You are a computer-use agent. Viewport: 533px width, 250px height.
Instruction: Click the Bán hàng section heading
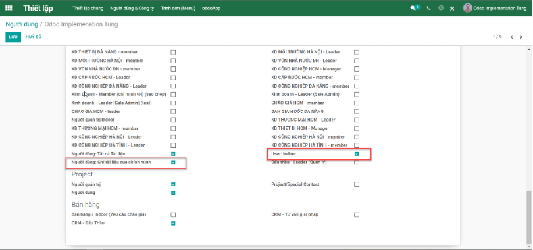[86, 205]
